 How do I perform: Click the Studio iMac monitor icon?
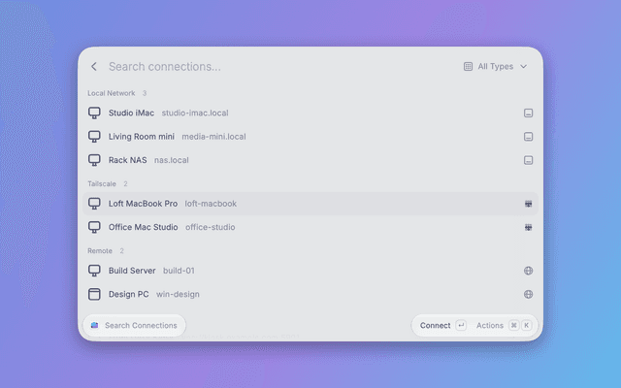94,113
